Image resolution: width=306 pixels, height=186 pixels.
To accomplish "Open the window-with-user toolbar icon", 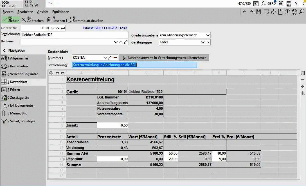I will click(x=266, y=12).
